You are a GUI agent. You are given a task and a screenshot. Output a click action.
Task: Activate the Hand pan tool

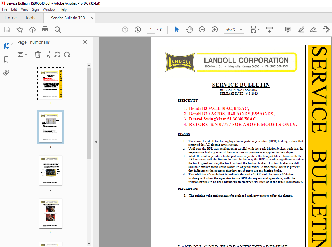189,30
